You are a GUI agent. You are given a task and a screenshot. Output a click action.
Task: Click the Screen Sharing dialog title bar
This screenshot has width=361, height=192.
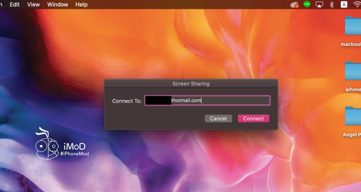click(x=191, y=84)
